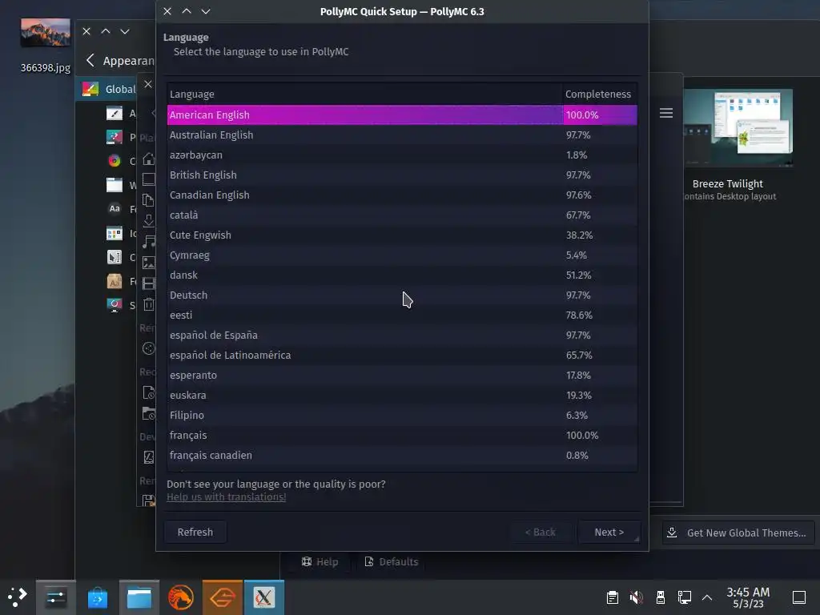Select français canadien language row

(402, 455)
